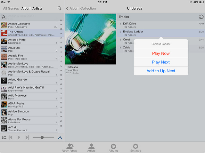The width and height of the screenshot is (205, 153).
Task: Tap the Ariana Grande thumbnail
Action: [4, 81]
